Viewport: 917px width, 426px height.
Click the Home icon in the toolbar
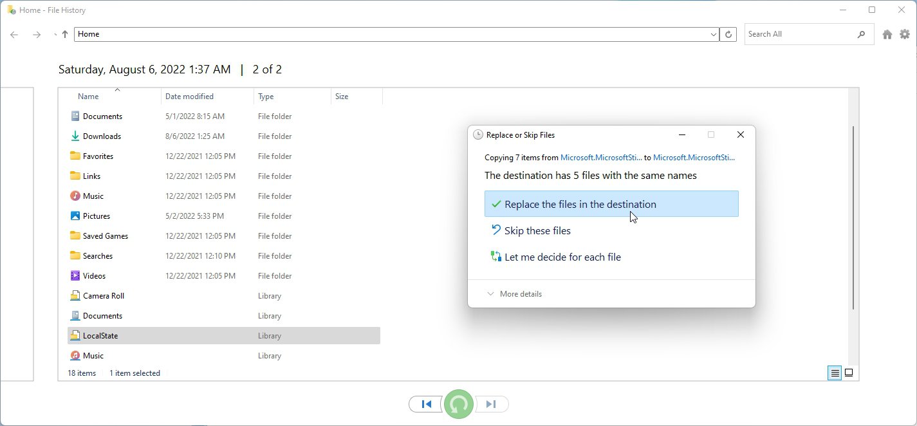click(887, 34)
